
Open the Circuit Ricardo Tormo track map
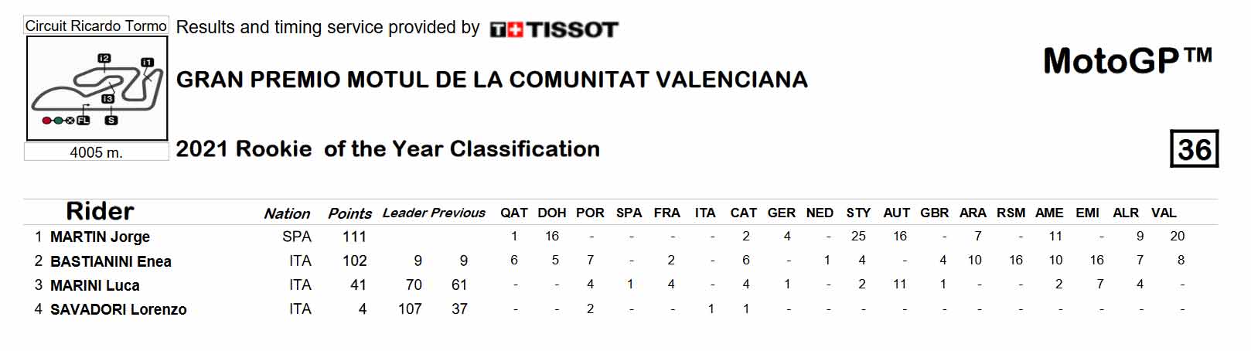click(97, 89)
